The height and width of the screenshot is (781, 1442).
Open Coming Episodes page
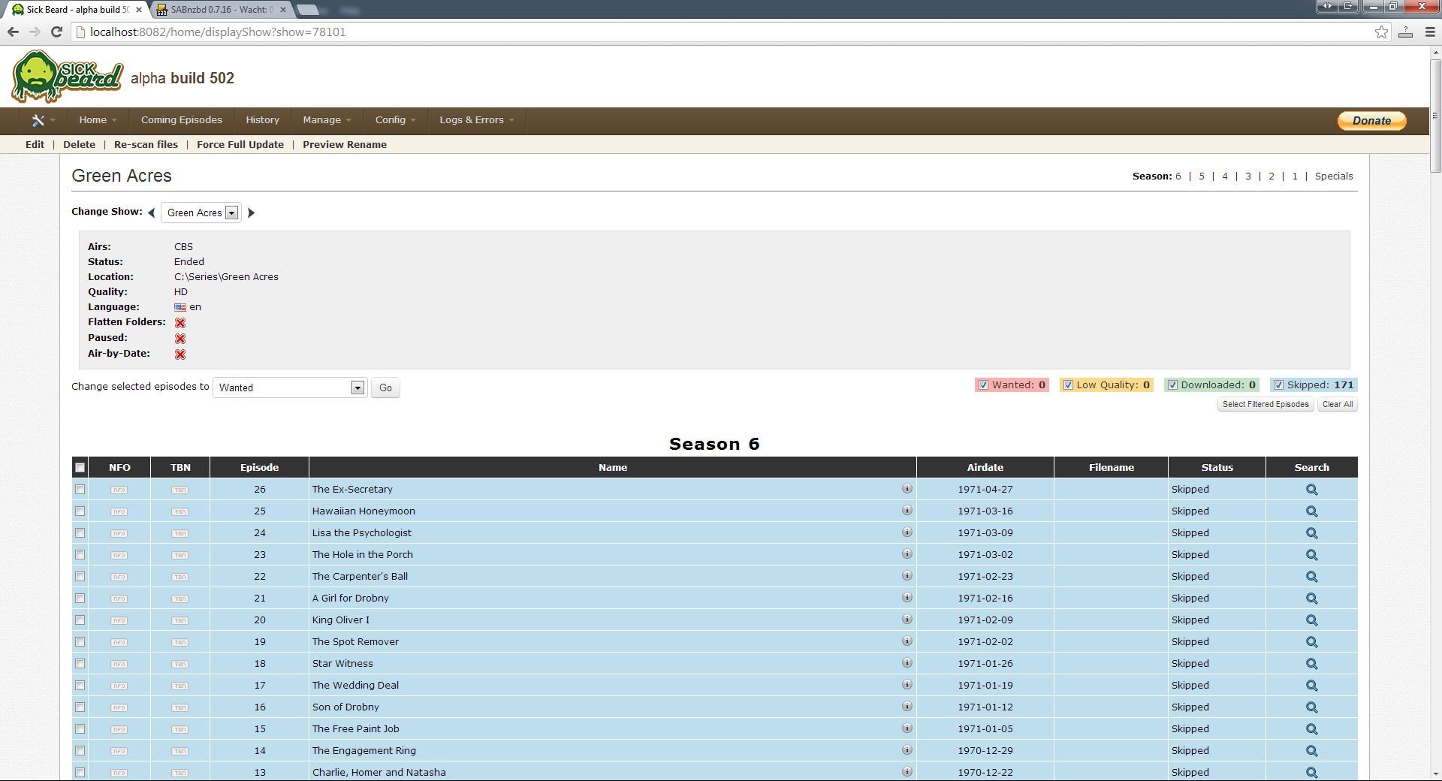pos(182,120)
